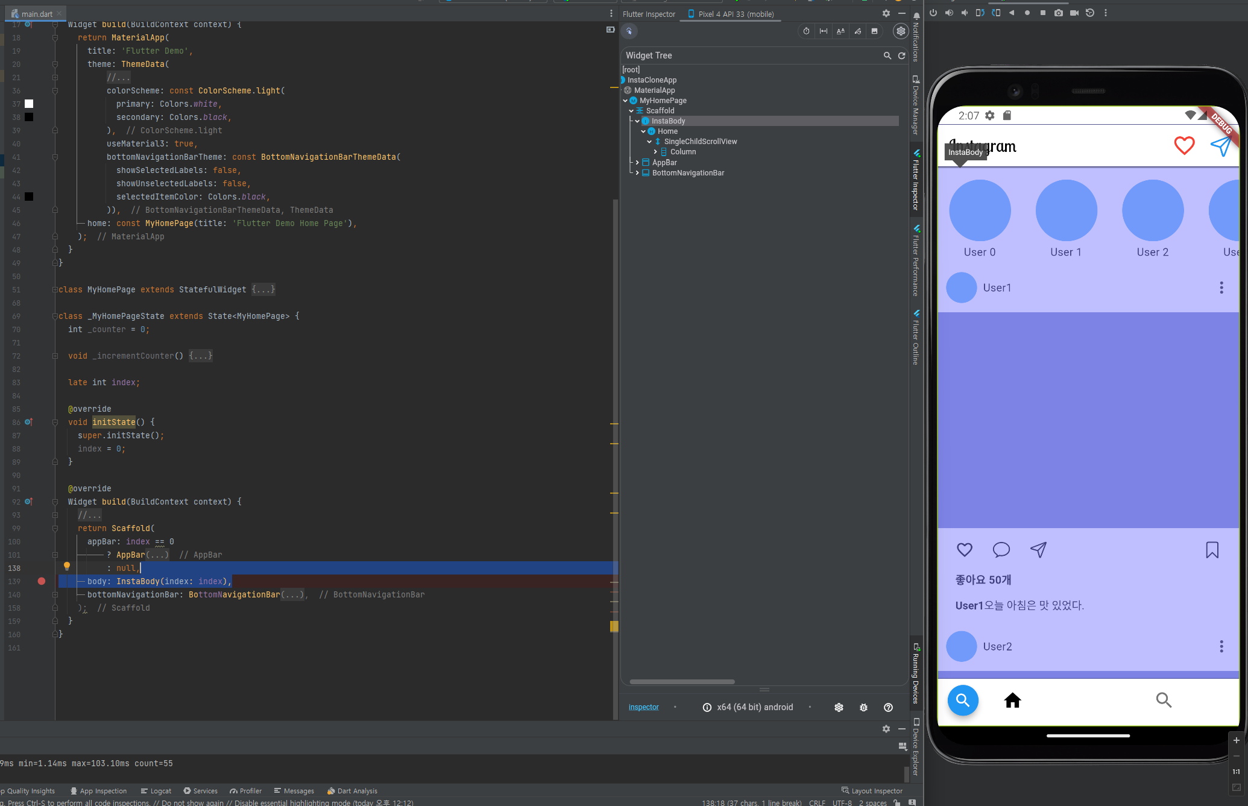Open the Dart Analysis tool window

(x=353, y=791)
